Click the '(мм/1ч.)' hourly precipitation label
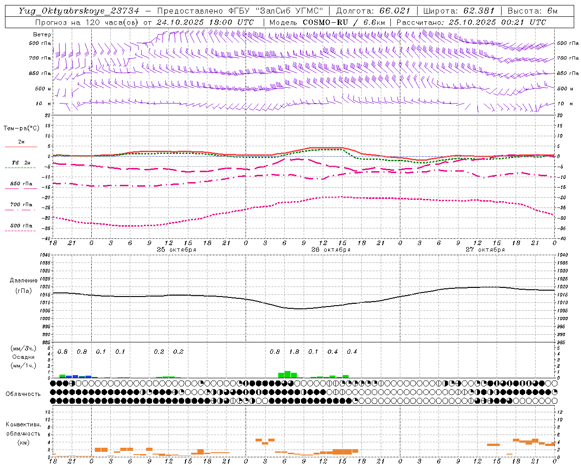Screen dimensions: 581x465 click(23, 366)
